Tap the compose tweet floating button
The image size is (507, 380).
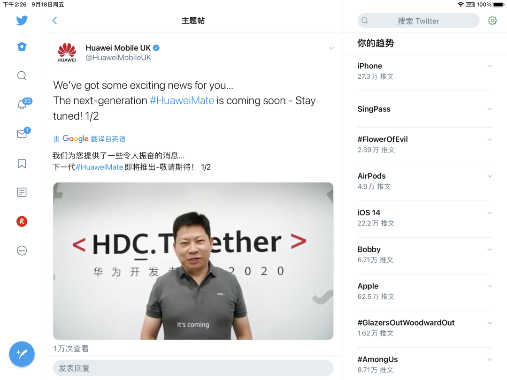coord(22,354)
